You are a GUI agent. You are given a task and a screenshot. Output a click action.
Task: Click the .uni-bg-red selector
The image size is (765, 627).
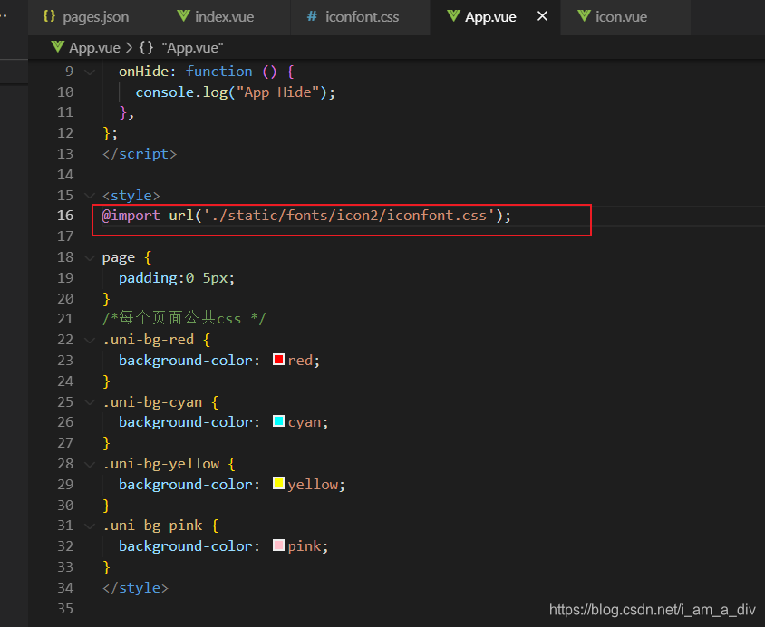149,340
